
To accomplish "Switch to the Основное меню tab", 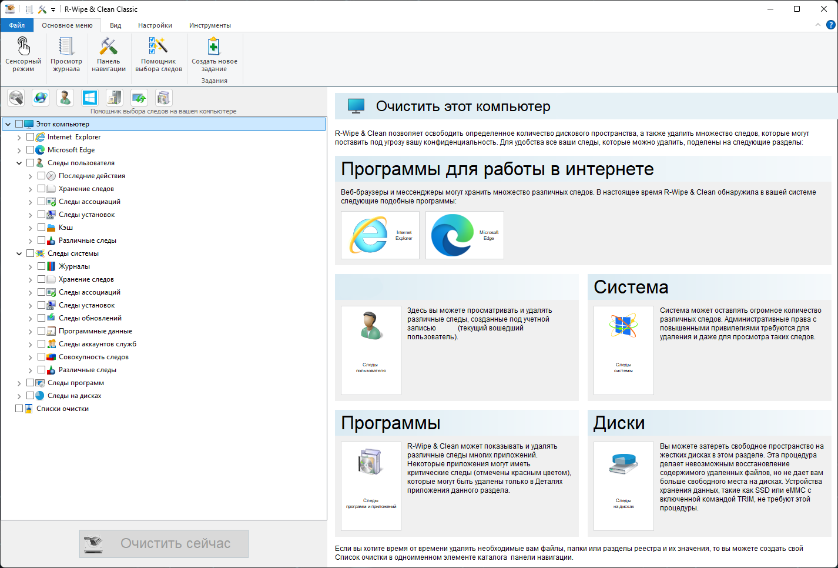I will pos(67,25).
